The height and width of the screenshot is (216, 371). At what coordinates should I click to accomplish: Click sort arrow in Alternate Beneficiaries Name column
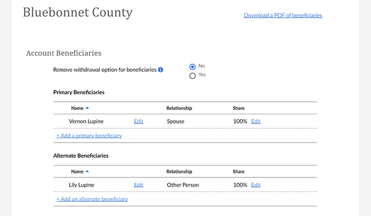87,171
